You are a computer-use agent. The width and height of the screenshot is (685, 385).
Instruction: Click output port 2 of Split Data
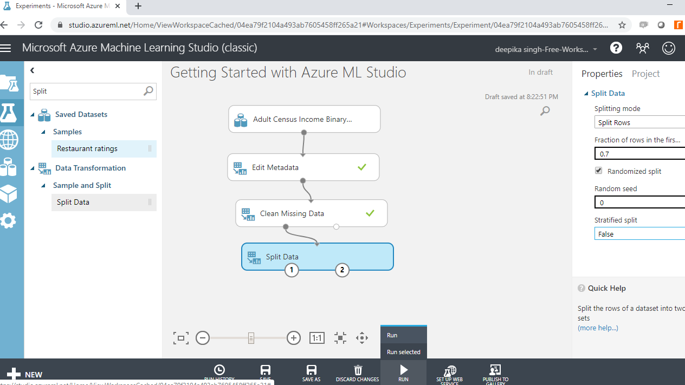342,270
